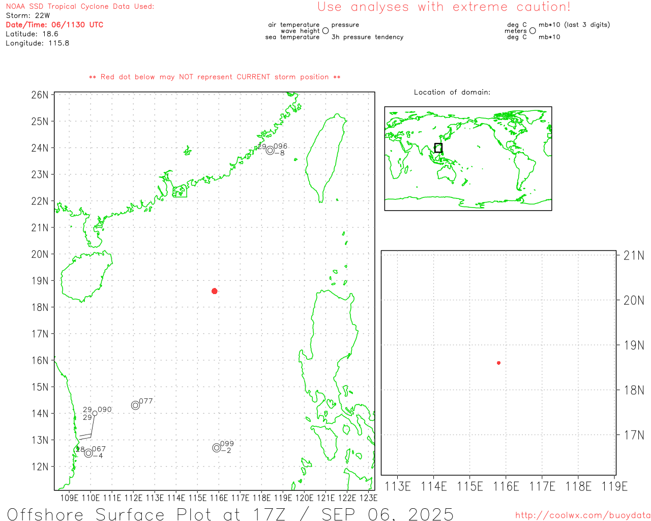Click the buoy station marker labeled 077

click(x=135, y=406)
